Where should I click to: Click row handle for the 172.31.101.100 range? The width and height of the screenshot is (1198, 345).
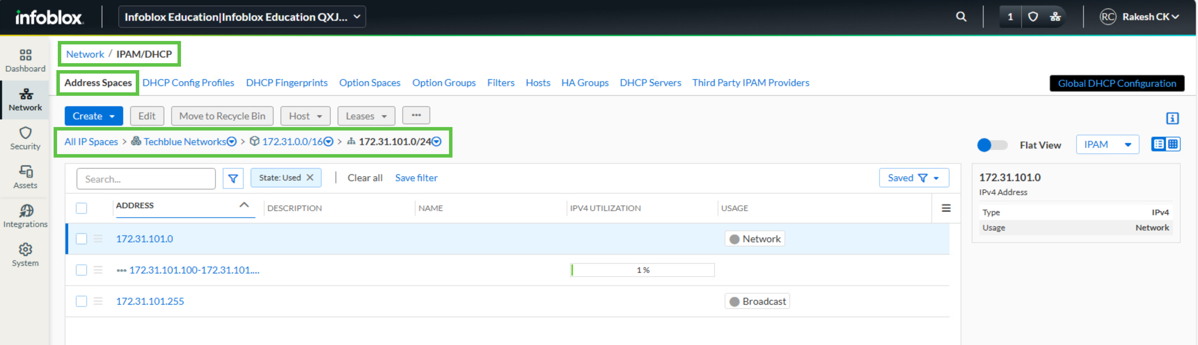click(98, 269)
